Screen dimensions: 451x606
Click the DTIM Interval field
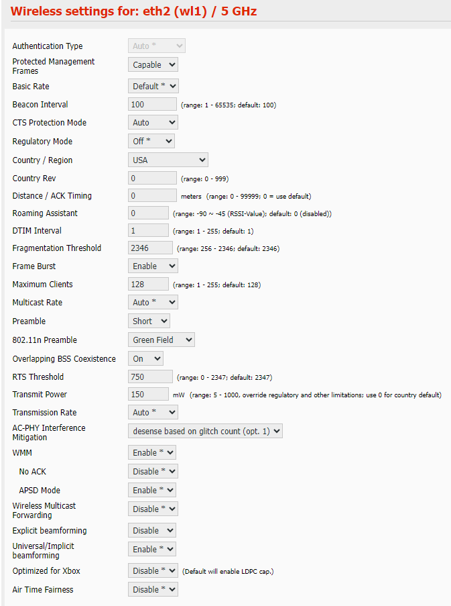148,231
